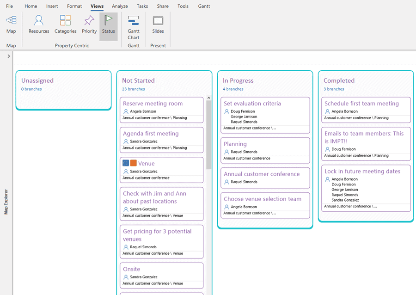This screenshot has height=295, width=416.
Task: Click George Jamison on Set evaluation criteria
Action: (244, 117)
